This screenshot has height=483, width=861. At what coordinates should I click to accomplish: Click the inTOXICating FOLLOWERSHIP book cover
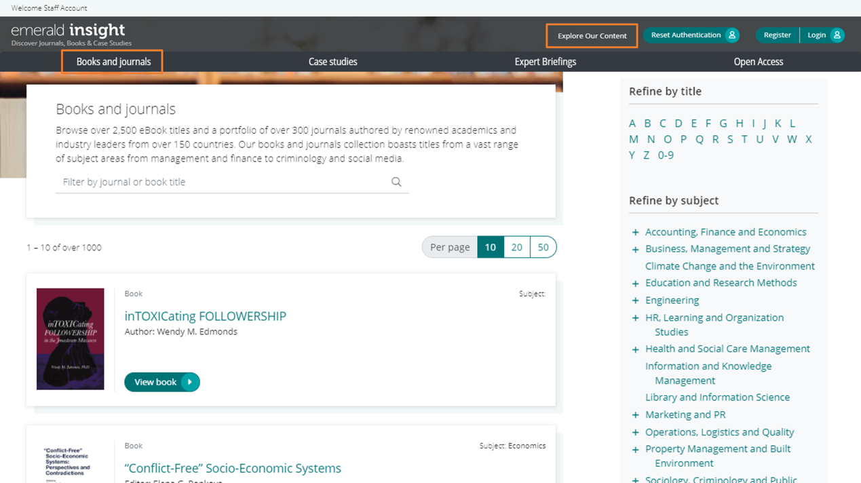(71, 339)
